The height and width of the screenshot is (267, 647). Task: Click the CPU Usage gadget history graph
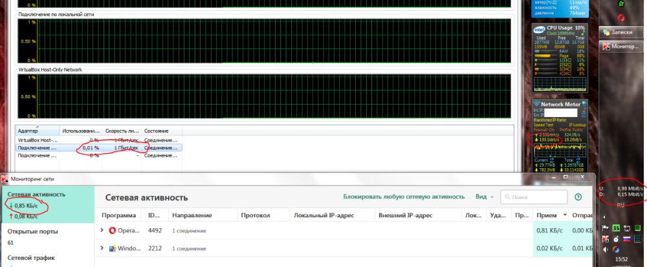click(560, 83)
